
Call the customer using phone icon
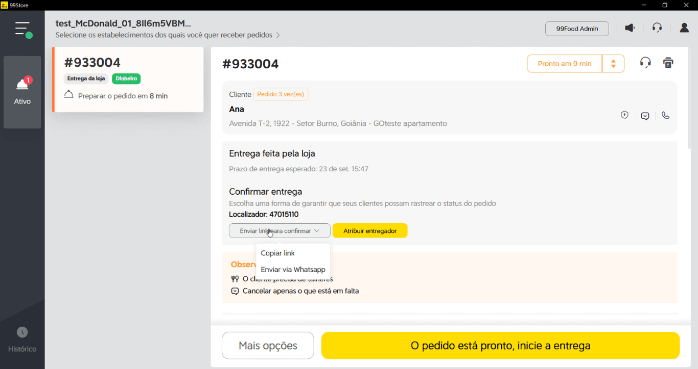tap(665, 116)
